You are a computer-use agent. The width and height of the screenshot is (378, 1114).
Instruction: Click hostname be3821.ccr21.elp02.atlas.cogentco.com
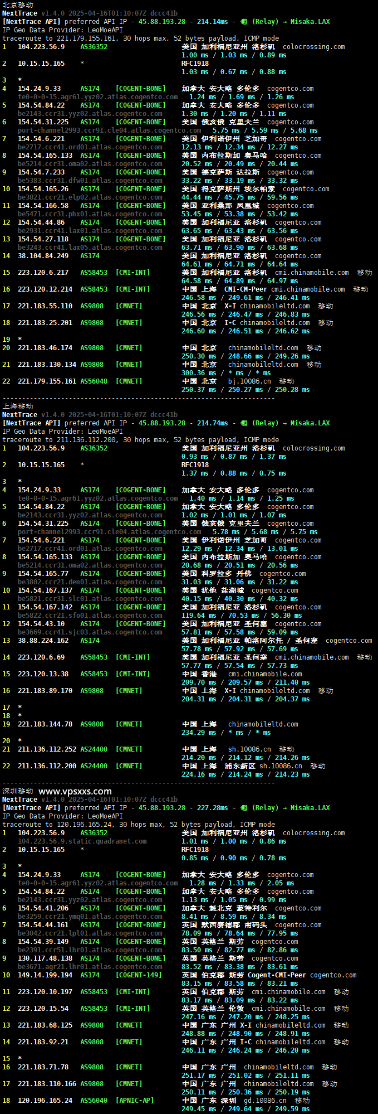coord(90,197)
